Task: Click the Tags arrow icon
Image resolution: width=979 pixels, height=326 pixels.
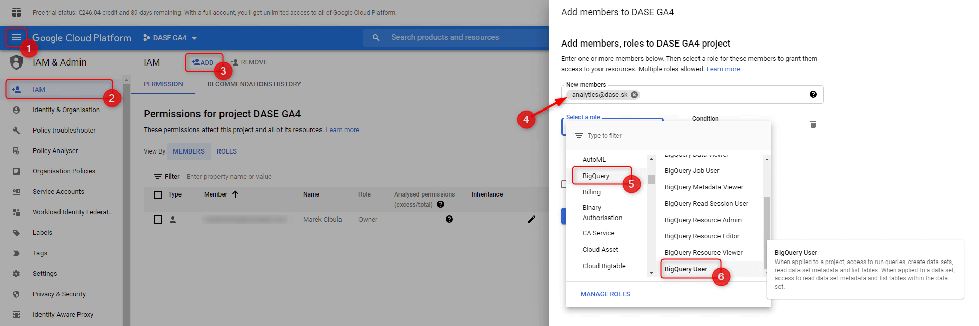Action: point(16,253)
